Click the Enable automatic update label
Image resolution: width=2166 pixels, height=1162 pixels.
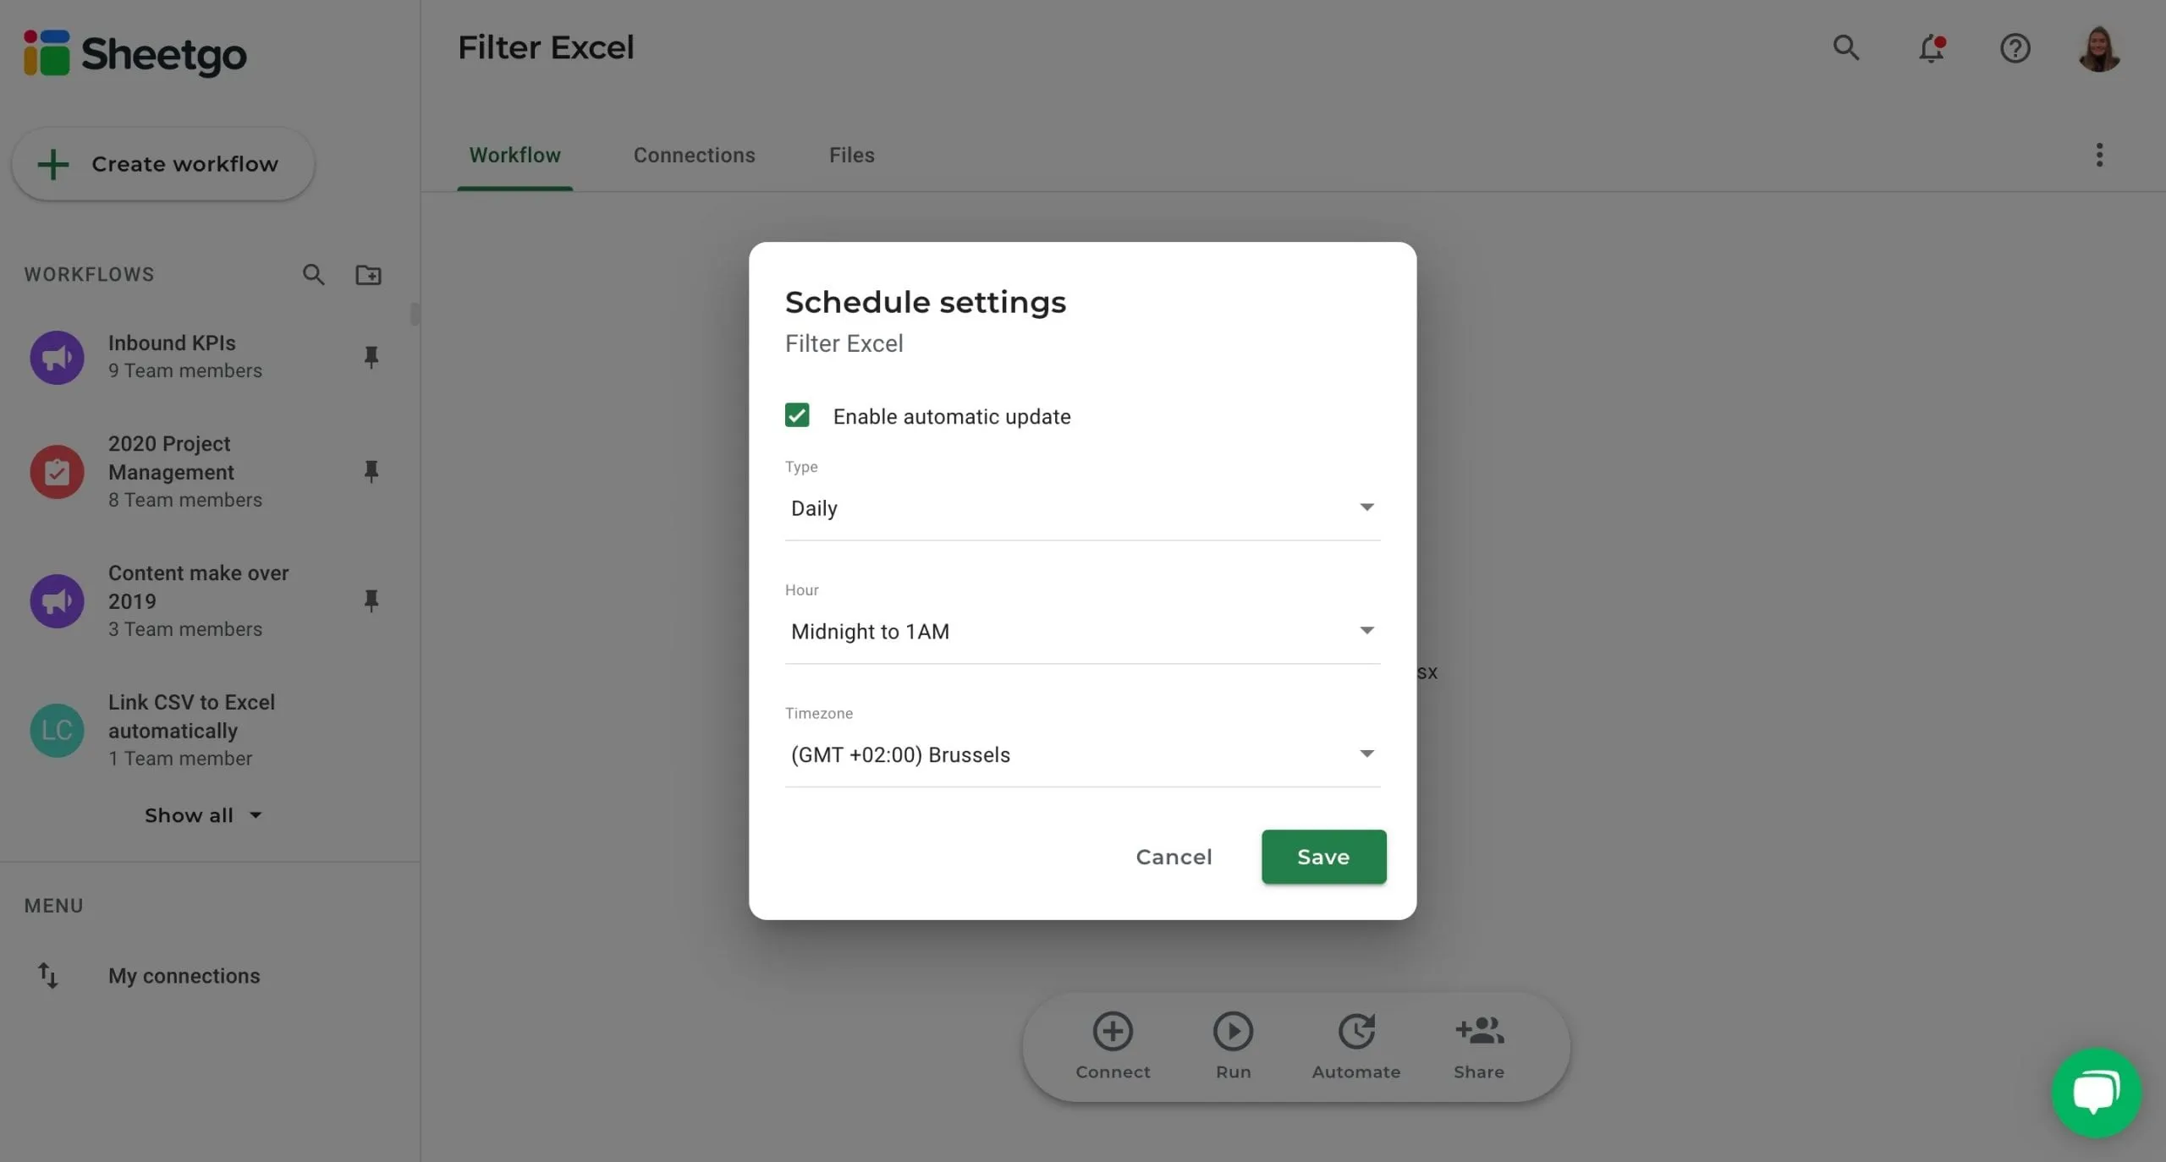click(x=952, y=417)
